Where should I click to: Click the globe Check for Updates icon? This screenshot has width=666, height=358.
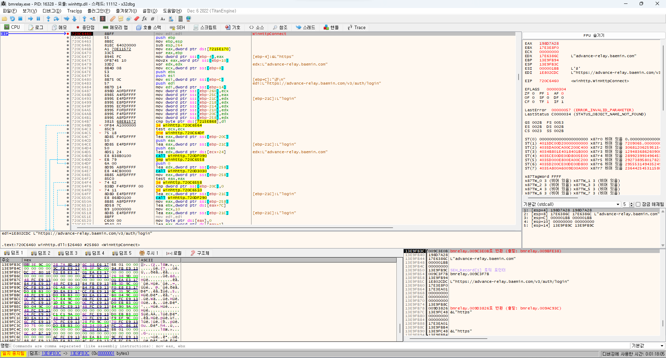(189, 19)
